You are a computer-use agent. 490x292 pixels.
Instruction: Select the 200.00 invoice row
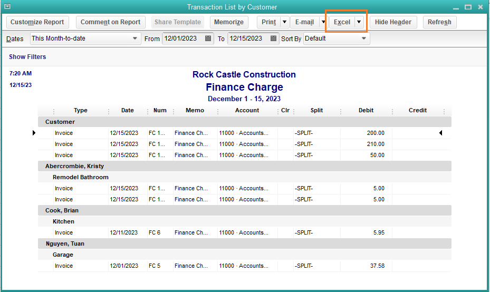coord(243,133)
